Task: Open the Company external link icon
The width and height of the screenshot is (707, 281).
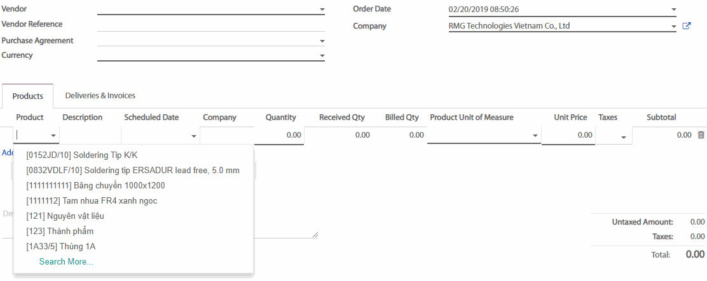Action: click(686, 26)
